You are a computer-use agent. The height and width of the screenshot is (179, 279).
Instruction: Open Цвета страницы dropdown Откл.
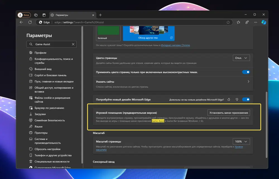click(241, 58)
